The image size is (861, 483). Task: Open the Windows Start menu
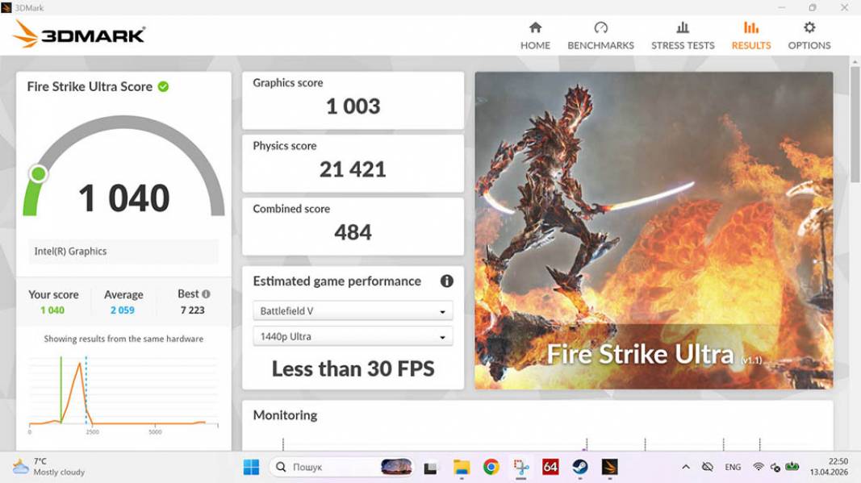(x=251, y=467)
